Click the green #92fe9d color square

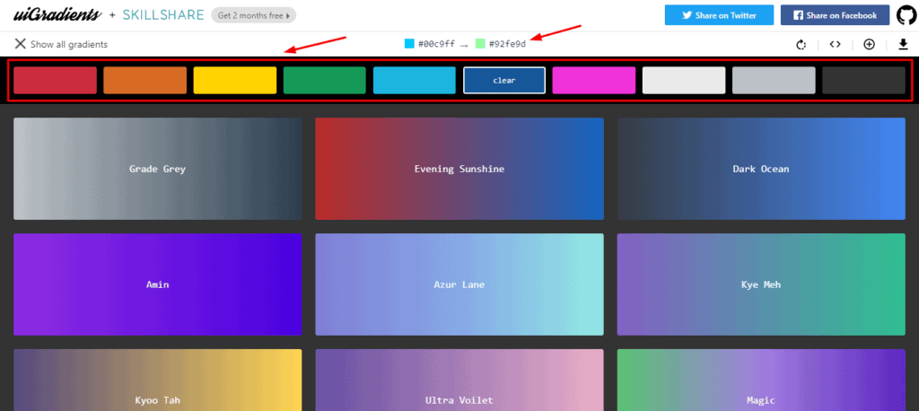[480, 44]
